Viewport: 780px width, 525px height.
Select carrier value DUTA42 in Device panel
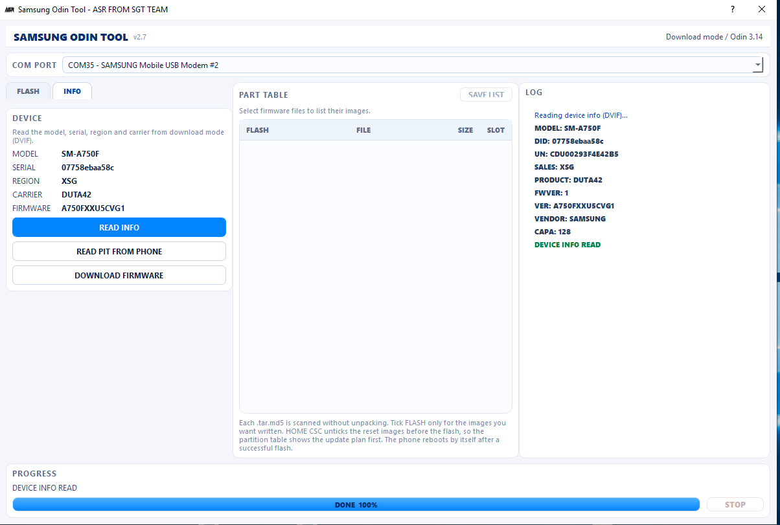[75, 195]
